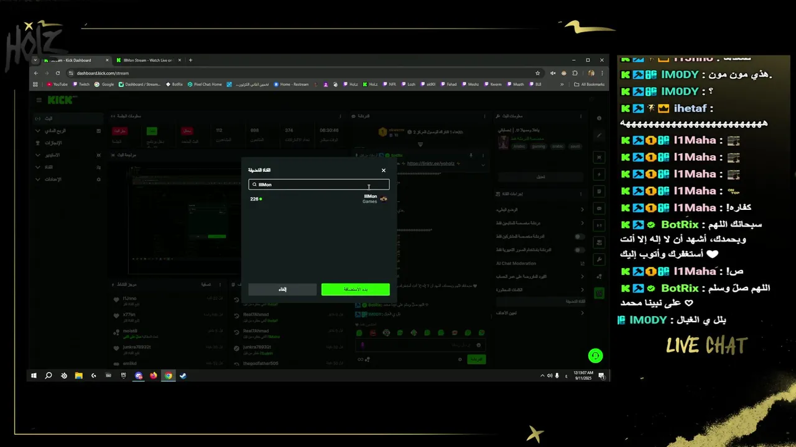Go back in browser history
Viewport: 796px width, 447px height.
tap(36, 73)
